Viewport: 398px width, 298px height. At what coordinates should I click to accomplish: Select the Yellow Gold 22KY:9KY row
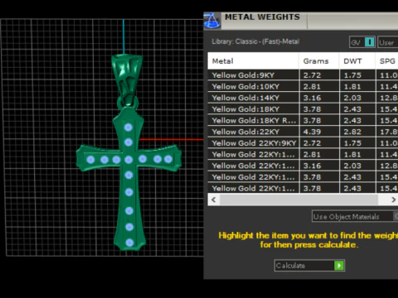(303, 143)
